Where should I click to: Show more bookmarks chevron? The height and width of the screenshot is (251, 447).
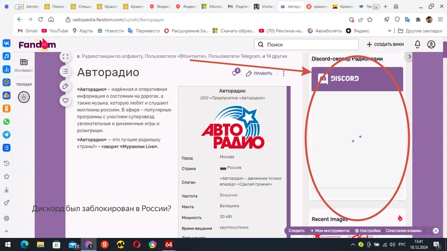[390, 31]
